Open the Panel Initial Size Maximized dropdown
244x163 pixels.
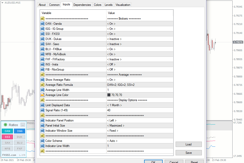pyautogui.click(x=140, y=126)
